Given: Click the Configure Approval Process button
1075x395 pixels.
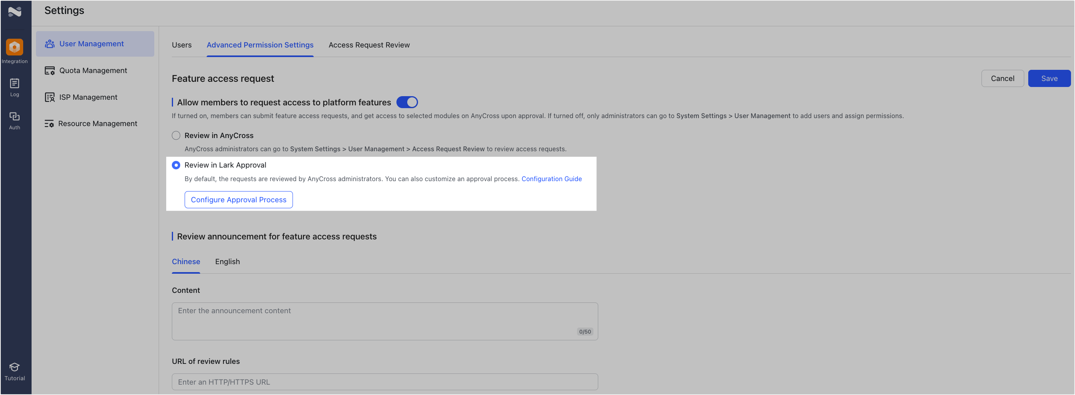Looking at the screenshot, I should [x=238, y=199].
